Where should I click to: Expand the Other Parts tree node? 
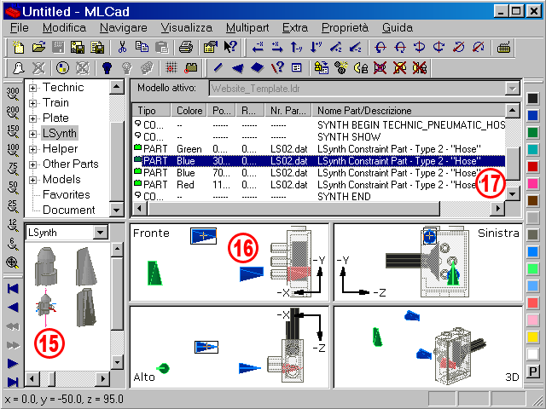click(x=32, y=164)
